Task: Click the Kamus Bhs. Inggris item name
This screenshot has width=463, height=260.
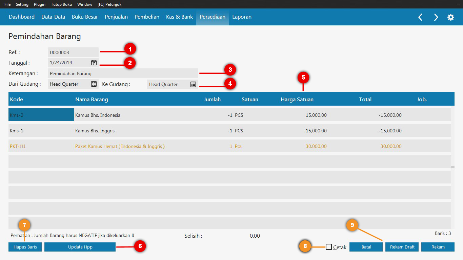Action: click(x=95, y=131)
